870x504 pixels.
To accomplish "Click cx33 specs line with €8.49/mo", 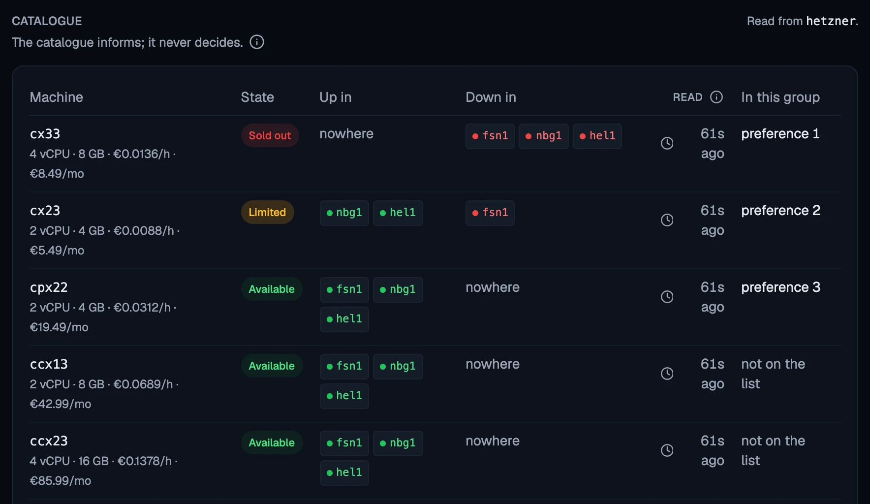I will tap(103, 164).
